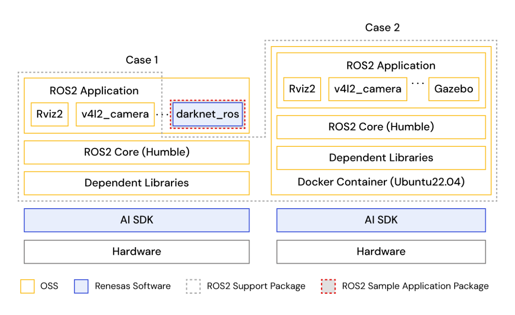This screenshot has width=515, height=315.
Task: Select the AI SDK block under Case 1
Action: pyautogui.click(x=137, y=220)
